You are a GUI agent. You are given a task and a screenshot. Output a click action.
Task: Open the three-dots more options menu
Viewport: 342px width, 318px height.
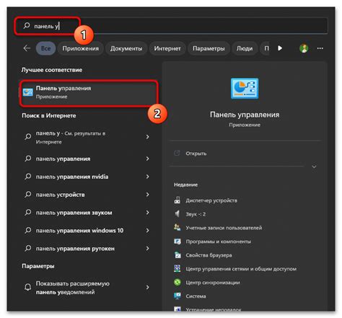(320, 48)
